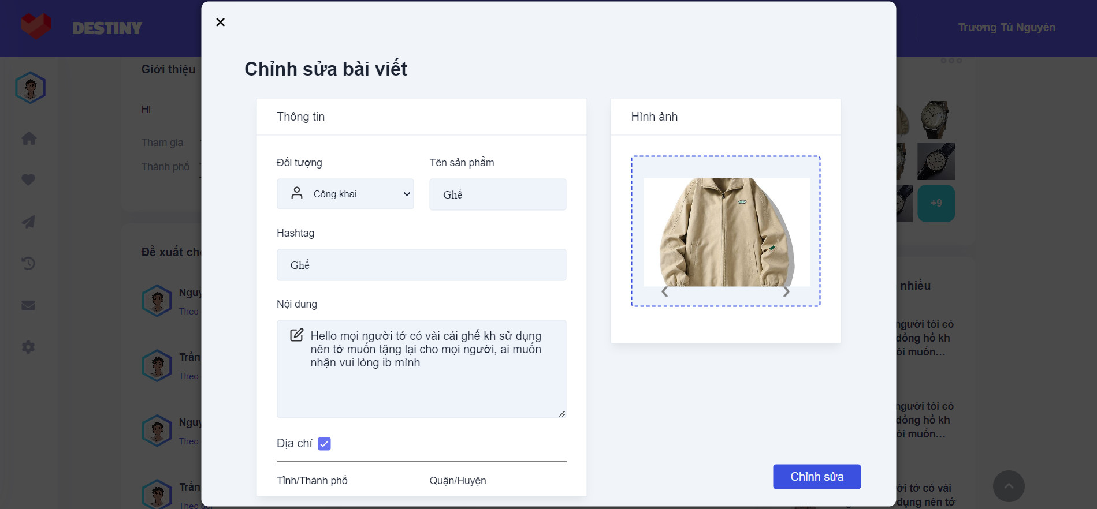Click the +9 more photos tile

(936, 203)
